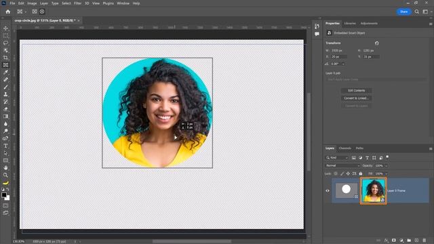The width and height of the screenshot is (434, 244).
Task: Switch to the Channels tab
Action: [345, 148]
